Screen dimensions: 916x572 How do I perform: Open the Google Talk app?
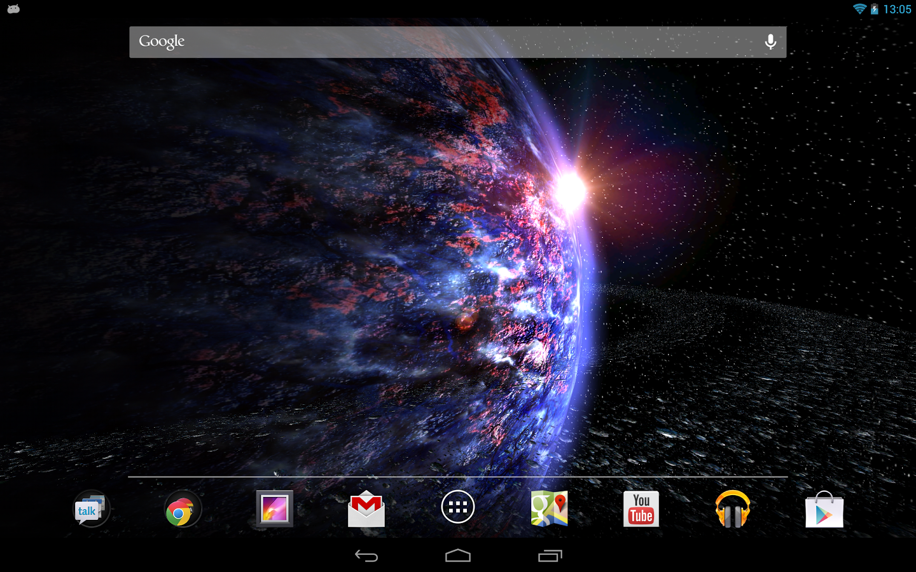(x=91, y=509)
